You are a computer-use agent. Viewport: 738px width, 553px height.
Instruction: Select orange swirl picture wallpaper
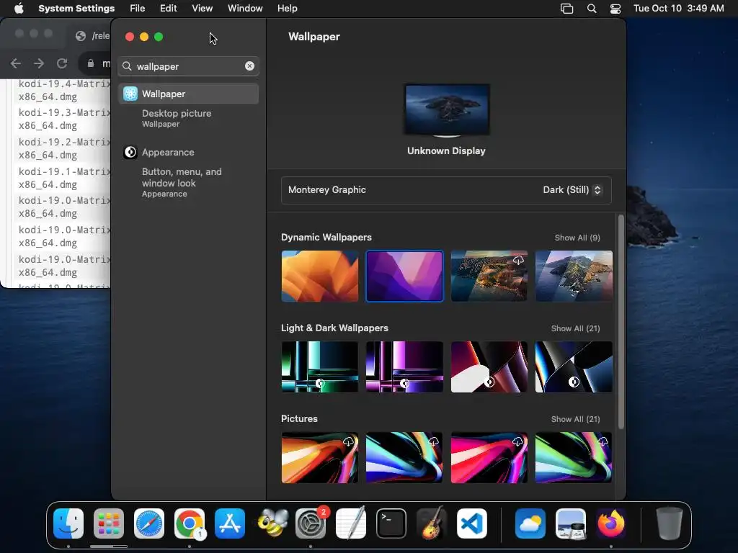point(319,457)
